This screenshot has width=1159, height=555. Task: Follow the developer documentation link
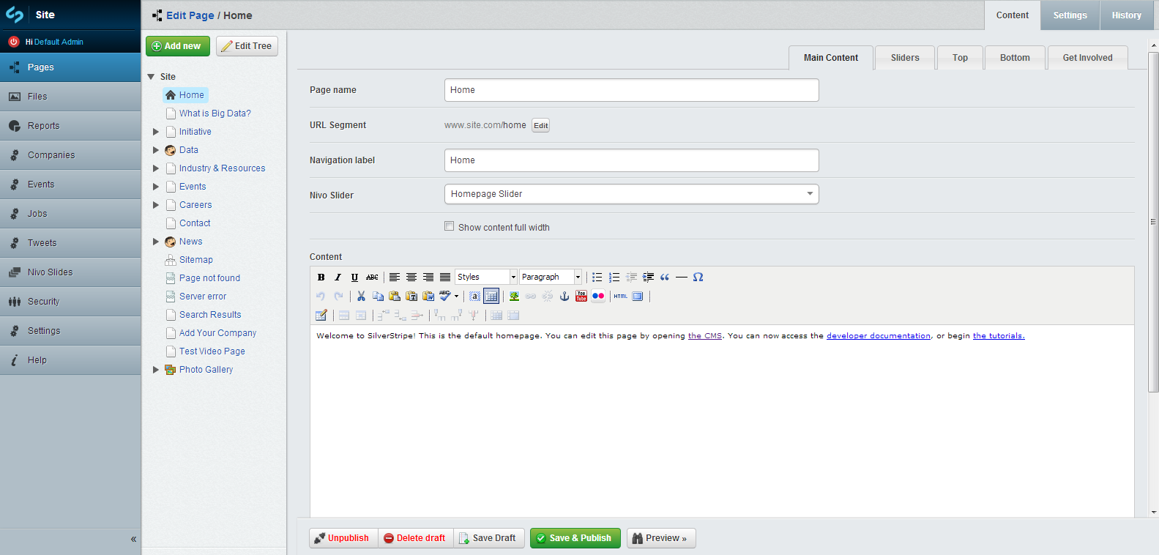[878, 336]
